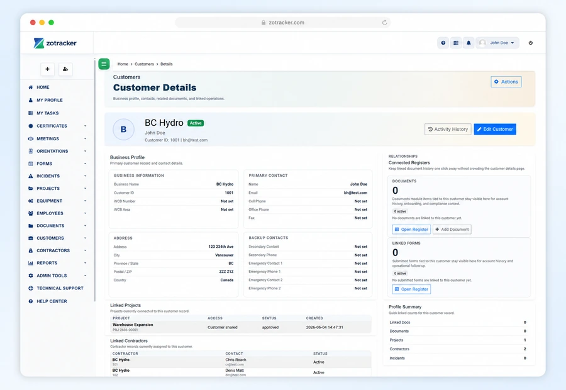Click the My Profile person icon

click(31, 100)
